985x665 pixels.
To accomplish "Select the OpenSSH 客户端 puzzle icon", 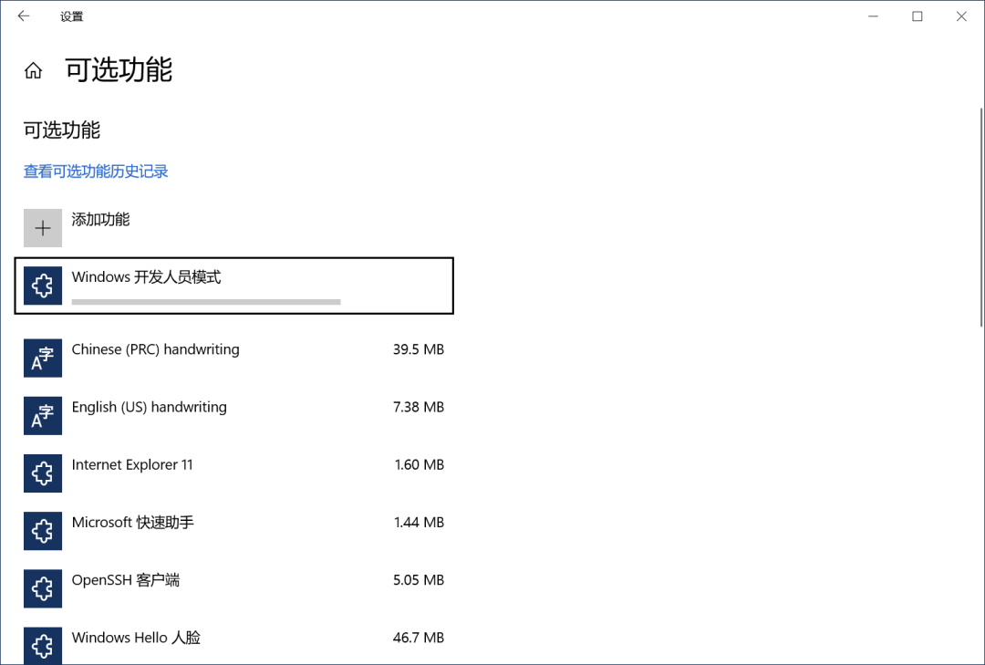I will (43, 588).
